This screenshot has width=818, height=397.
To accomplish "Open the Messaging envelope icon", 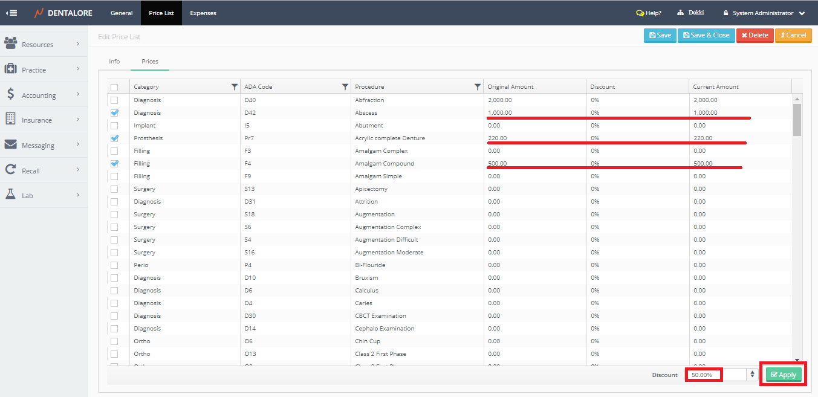I will [x=10, y=145].
